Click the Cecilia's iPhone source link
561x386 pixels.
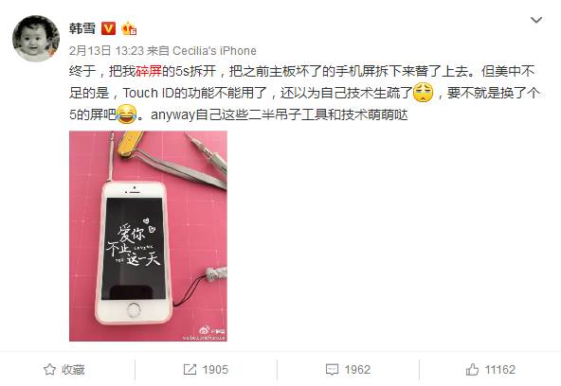214,51
